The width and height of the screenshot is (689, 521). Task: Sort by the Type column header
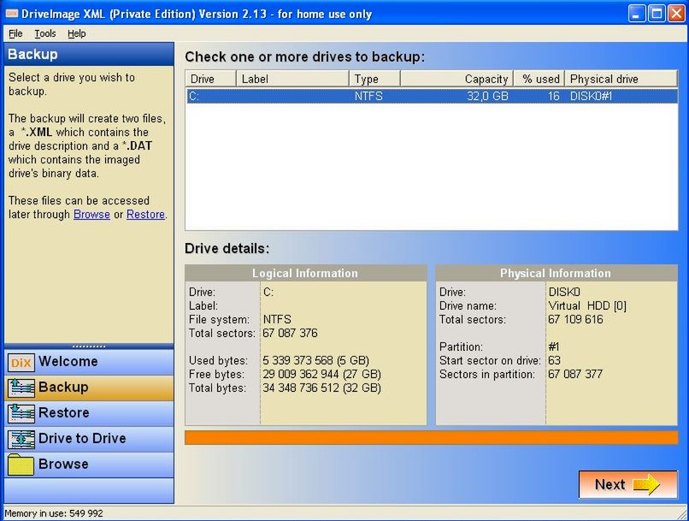pyautogui.click(x=374, y=79)
